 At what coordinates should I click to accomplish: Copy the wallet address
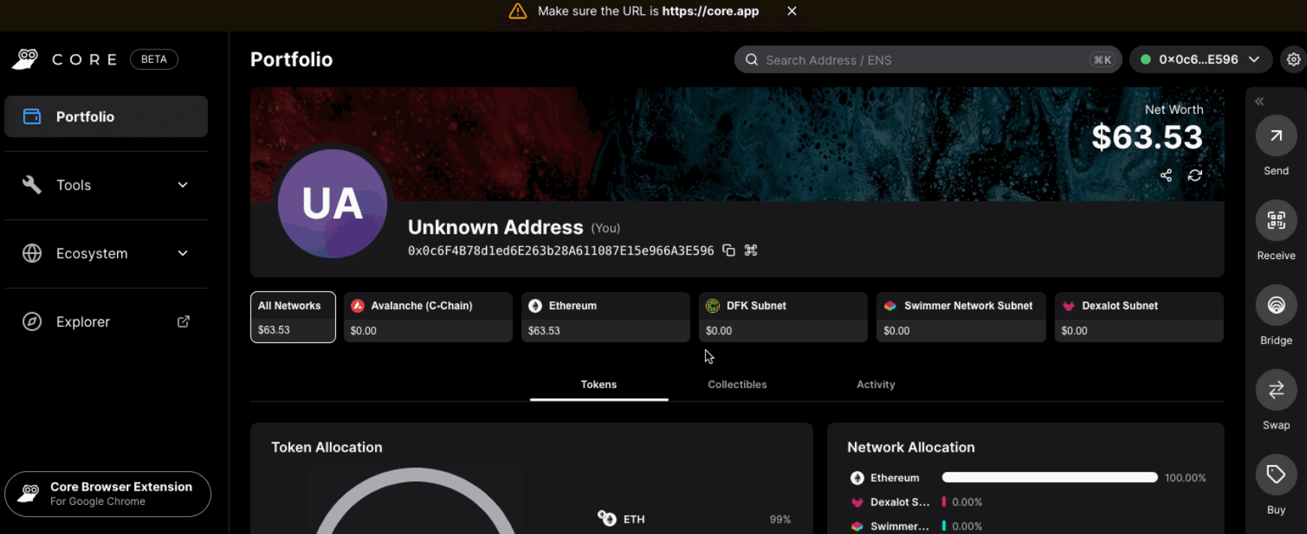pyautogui.click(x=728, y=250)
